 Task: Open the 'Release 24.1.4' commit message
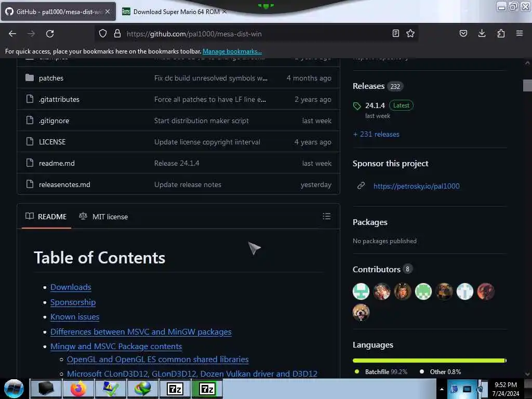(177, 163)
